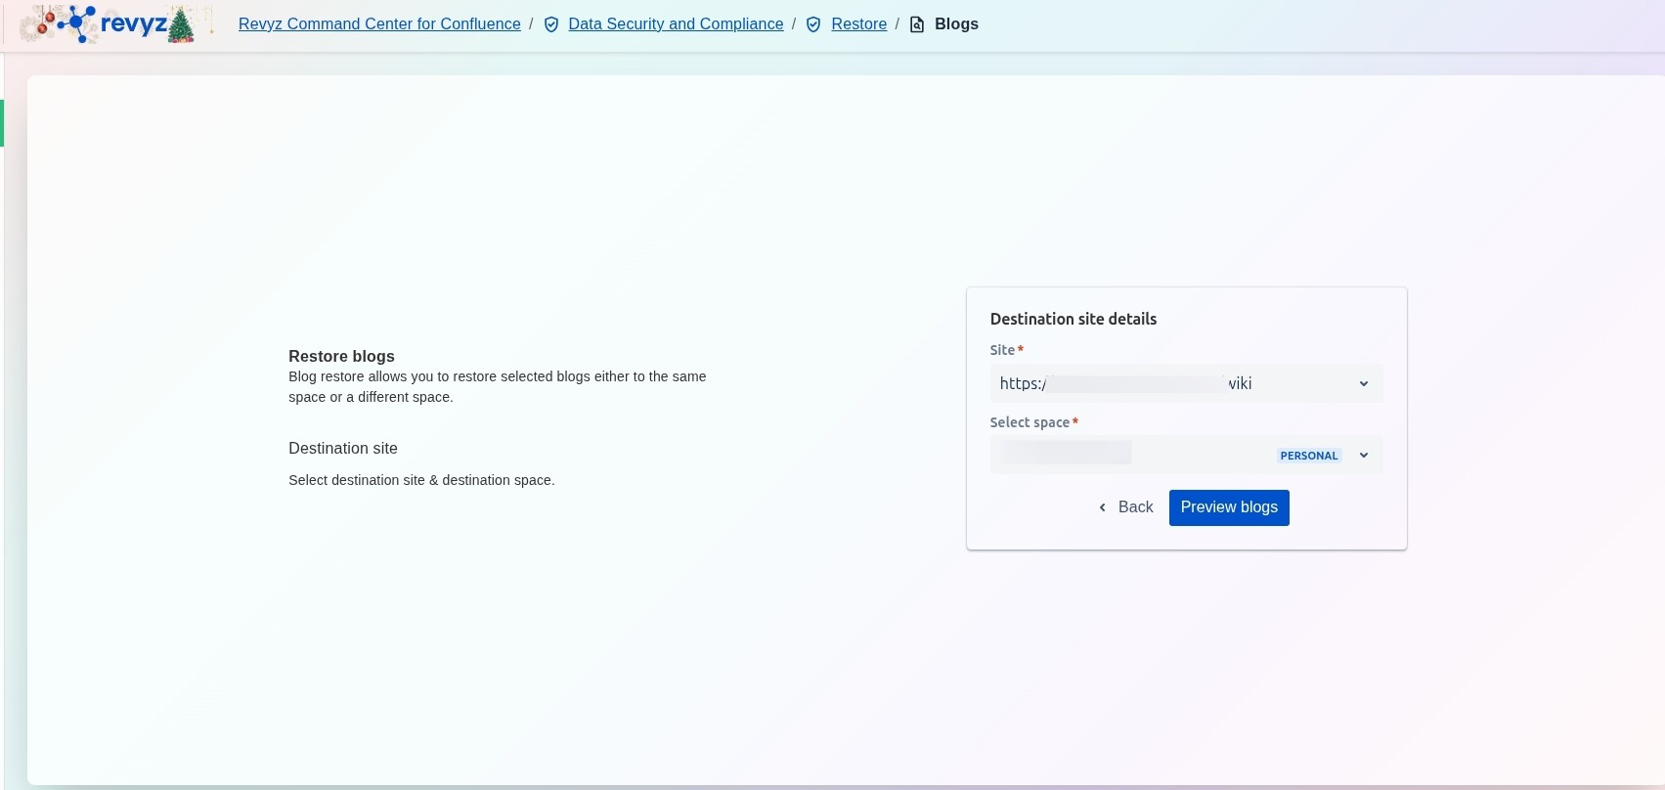Click the left chevron icon beside Back

[1103, 507]
